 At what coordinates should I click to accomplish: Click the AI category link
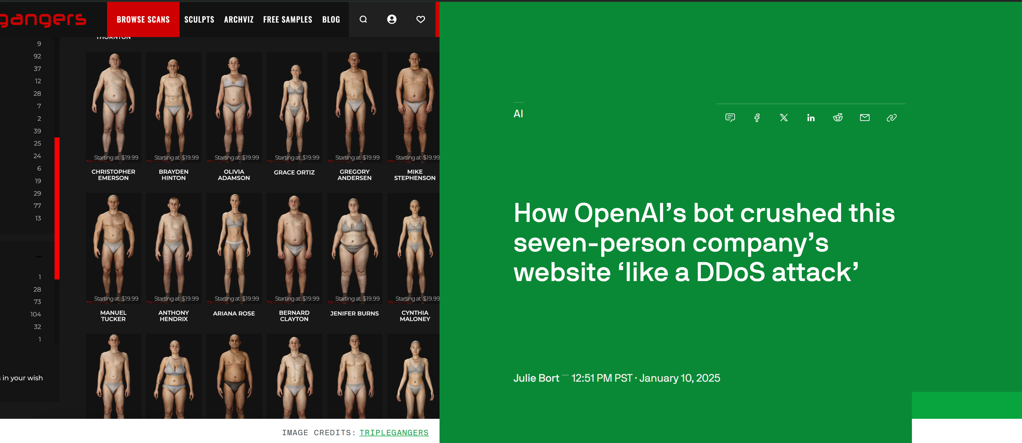pos(518,114)
